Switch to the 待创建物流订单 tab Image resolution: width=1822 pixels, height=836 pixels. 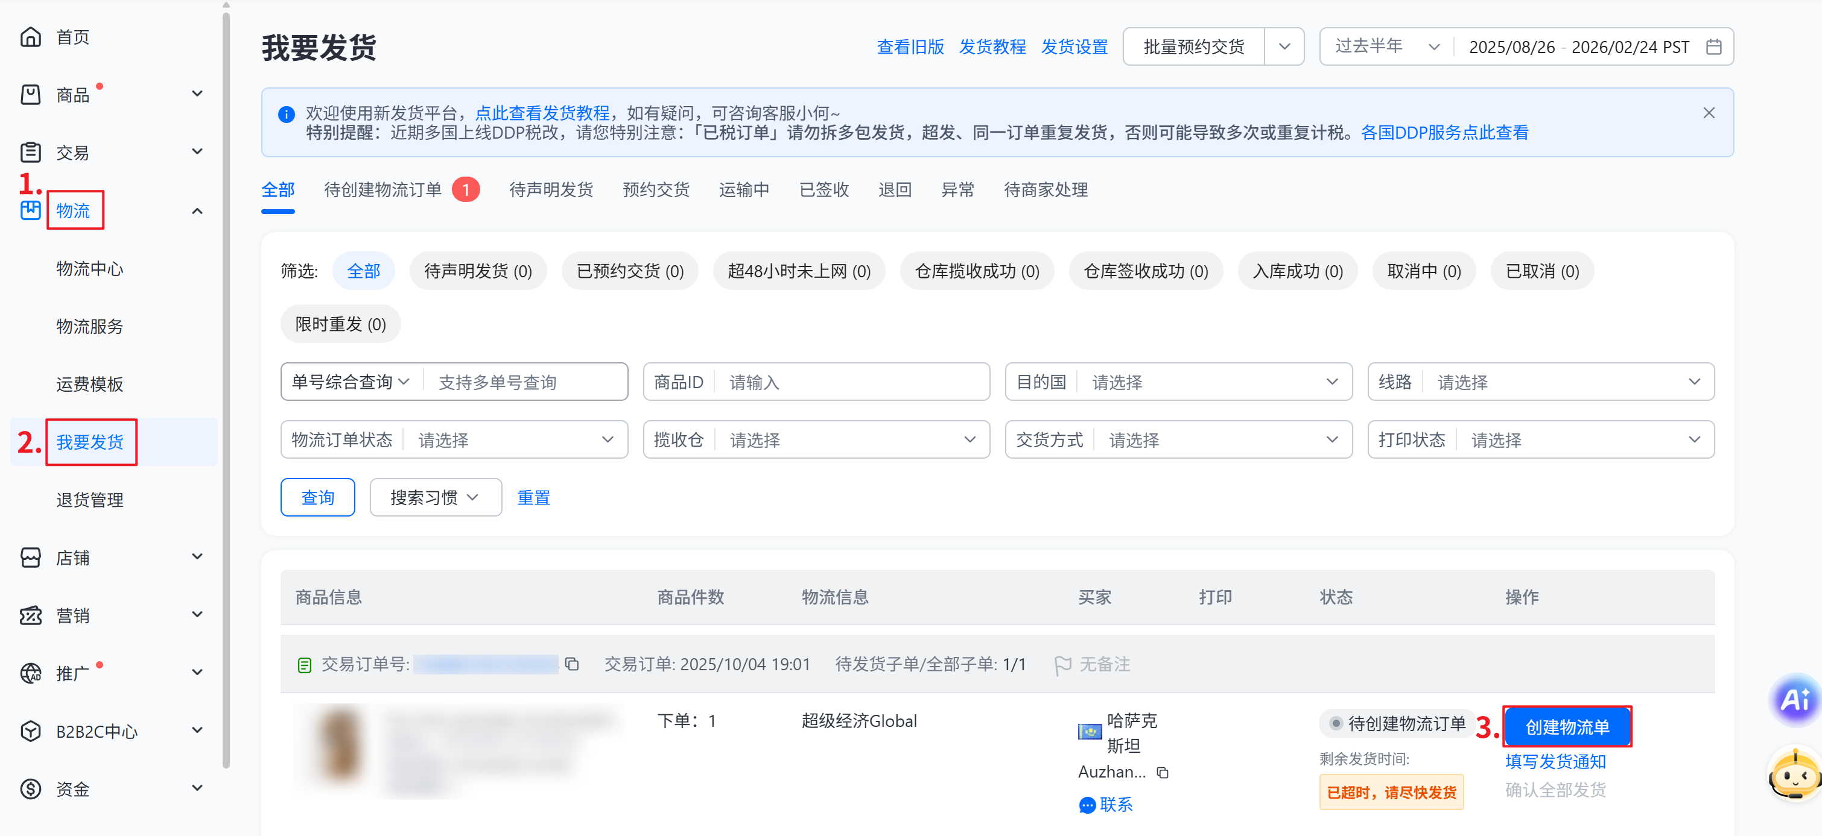(382, 190)
